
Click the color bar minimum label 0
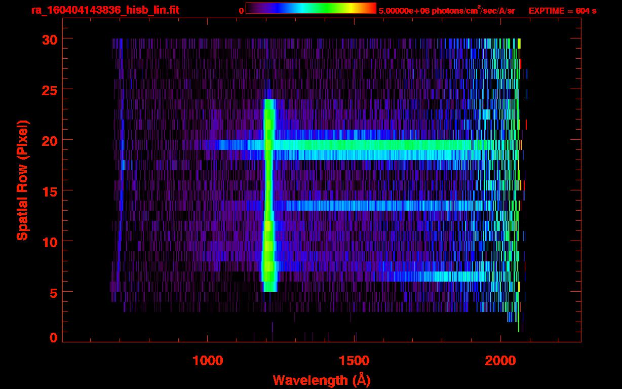(x=241, y=11)
